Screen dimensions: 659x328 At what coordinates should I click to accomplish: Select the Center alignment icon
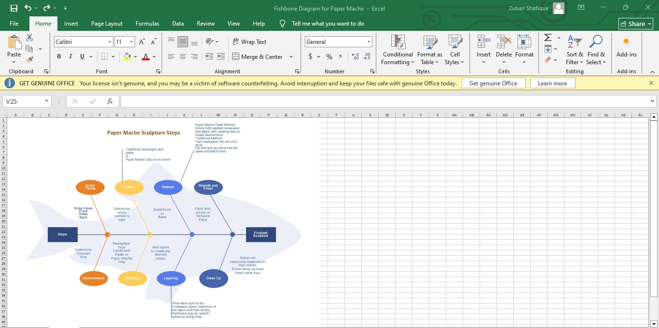click(183, 56)
